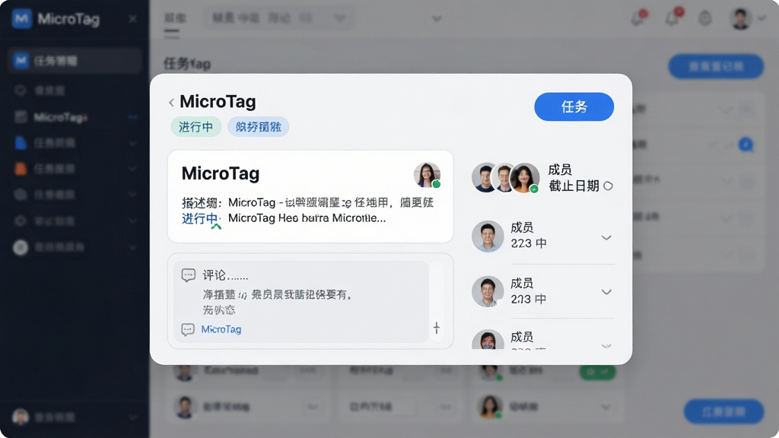Open the blue 进行中 status dropdown in the card
The width and height of the screenshot is (779, 438).
201,219
